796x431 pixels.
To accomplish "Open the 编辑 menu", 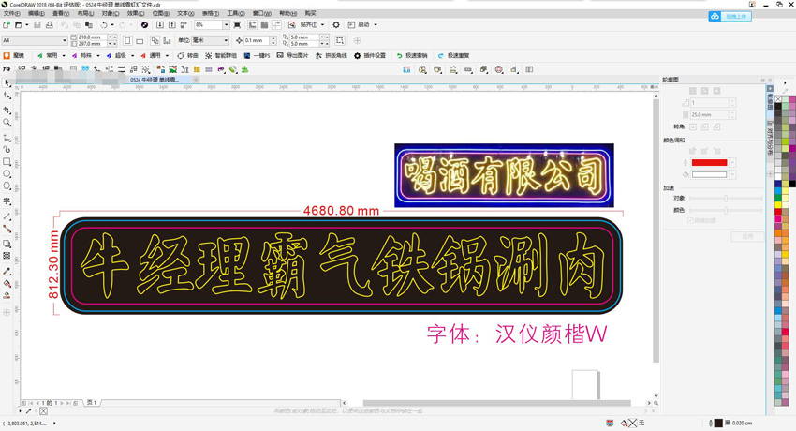I will pos(36,14).
